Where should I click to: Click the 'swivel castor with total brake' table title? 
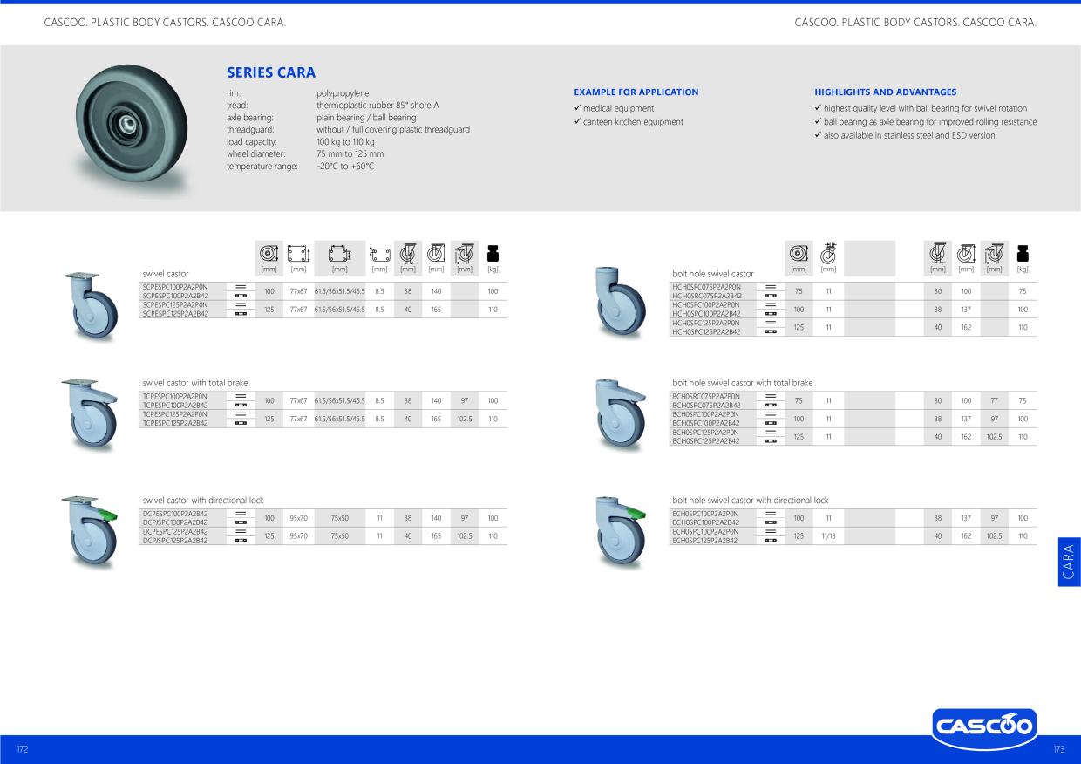coord(195,383)
